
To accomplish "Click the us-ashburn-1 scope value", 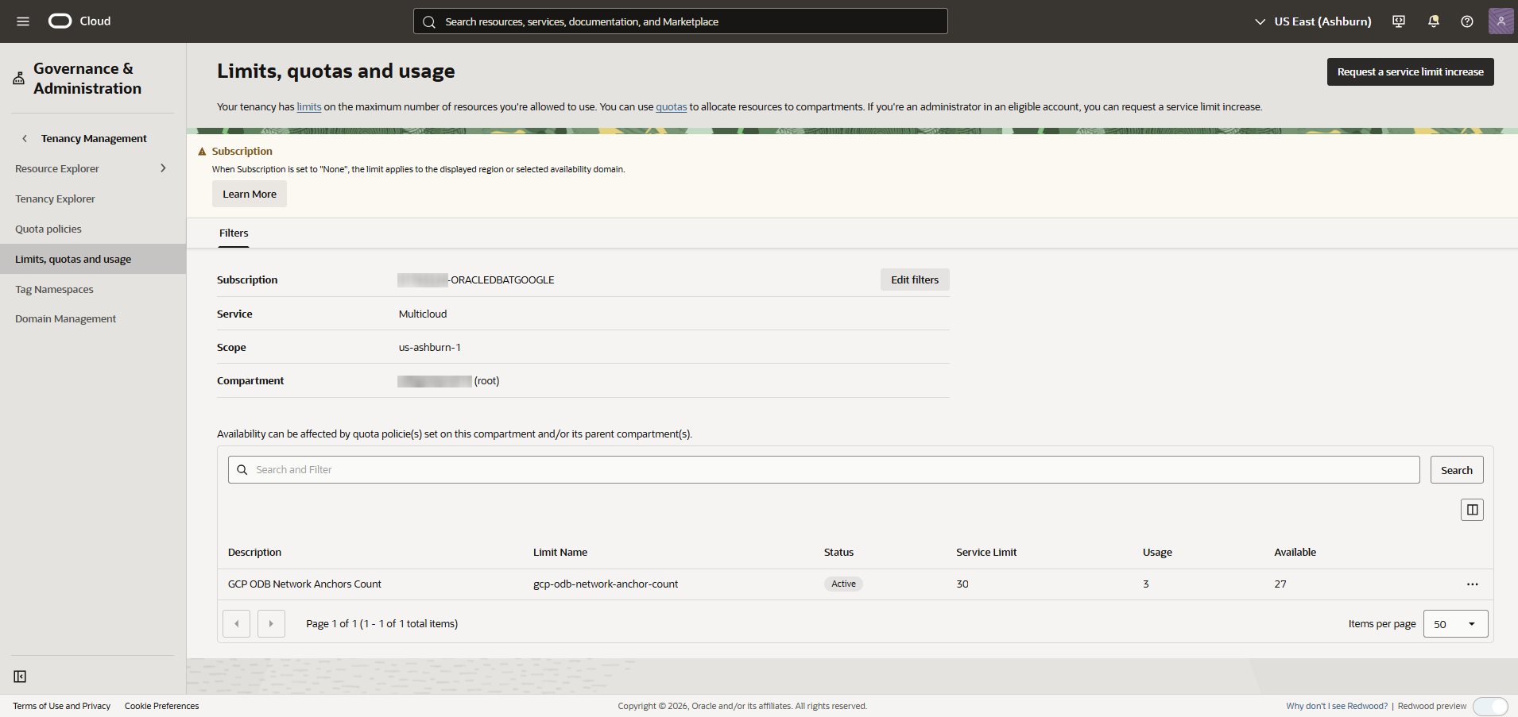I will click(x=430, y=348).
